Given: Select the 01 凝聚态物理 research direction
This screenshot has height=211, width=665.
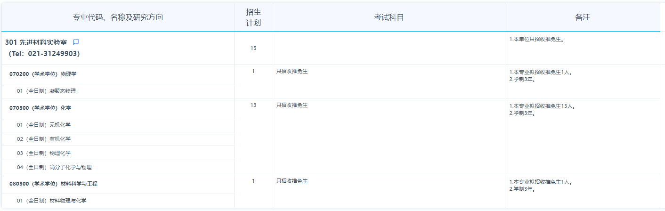Looking at the screenshot, I should 46,91.
